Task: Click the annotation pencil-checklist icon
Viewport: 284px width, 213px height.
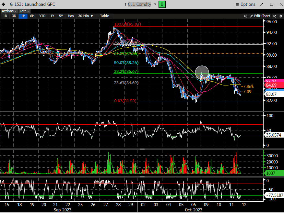Action: tap(275, 16)
